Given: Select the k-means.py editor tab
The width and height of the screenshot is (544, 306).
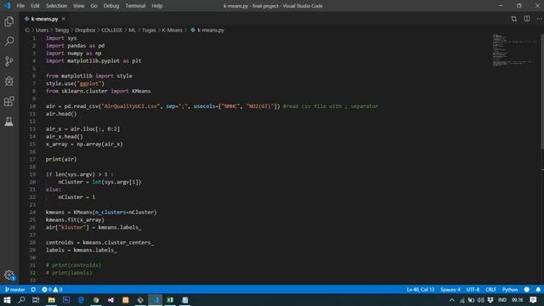Looking at the screenshot, I should (x=44, y=19).
